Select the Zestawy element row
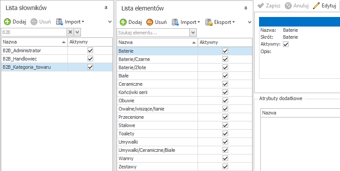This screenshot has height=171, width=340. [x=185, y=167]
